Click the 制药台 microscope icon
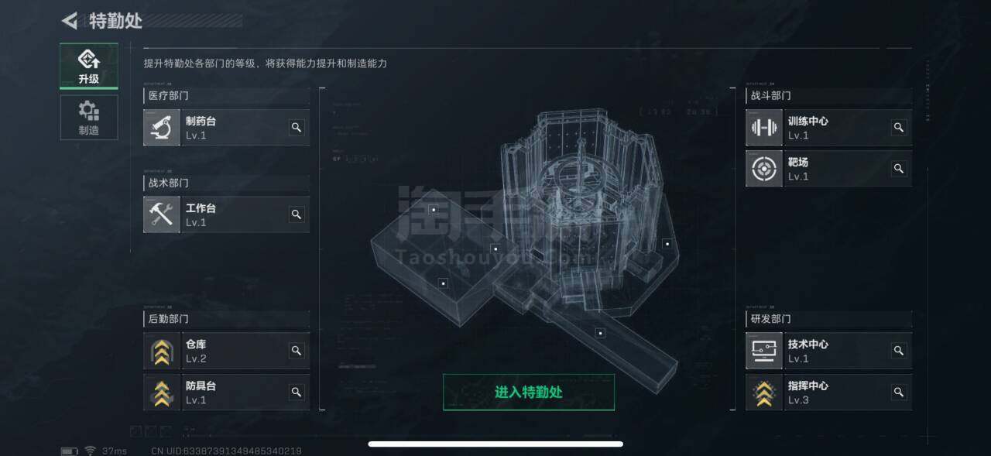 pos(162,128)
